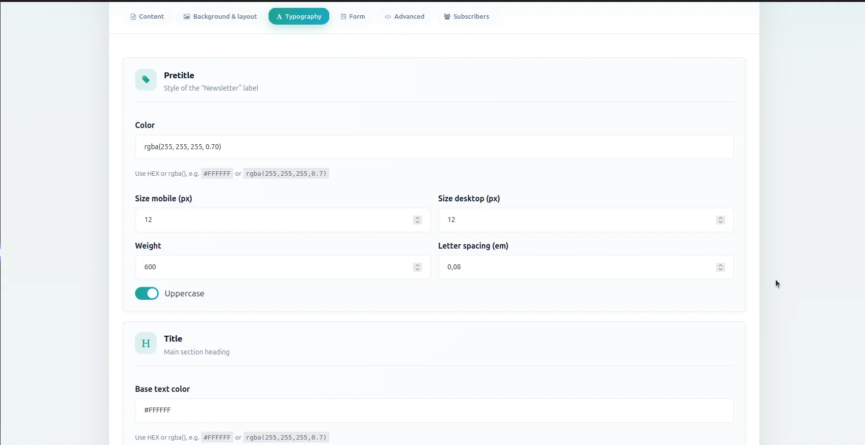This screenshot has width=865, height=445.
Task: Click the Size mobile spinner arrows
Action: (x=417, y=220)
